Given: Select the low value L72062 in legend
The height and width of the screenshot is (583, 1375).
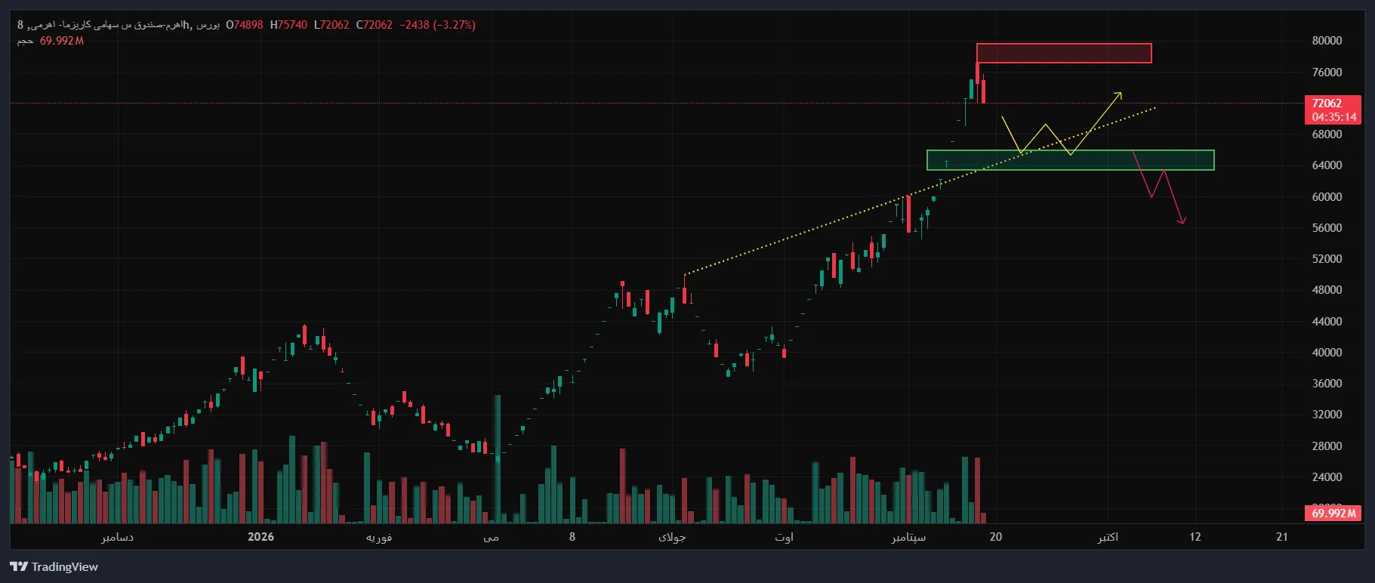Looking at the screenshot, I should [331, 25].
